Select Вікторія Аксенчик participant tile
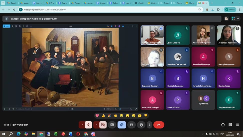Image resolution: width=243 pixels, height=137 pixels. pyautogui.click(x=229, y=57)
